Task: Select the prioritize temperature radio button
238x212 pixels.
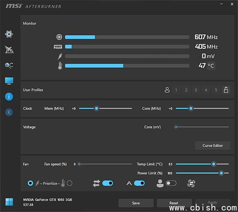Action: pos(70,183)
